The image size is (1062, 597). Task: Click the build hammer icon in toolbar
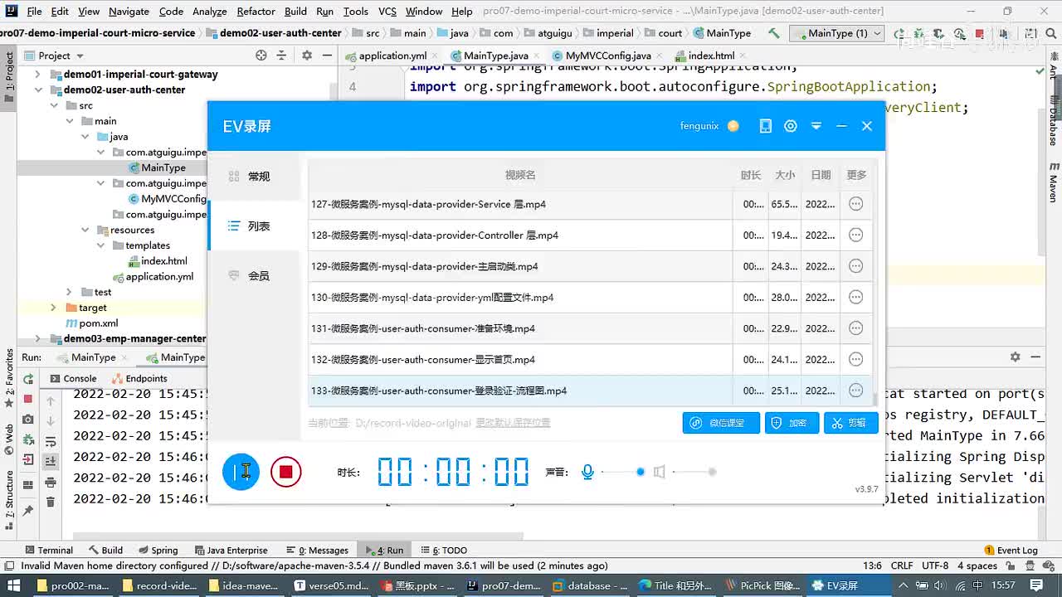774,33
